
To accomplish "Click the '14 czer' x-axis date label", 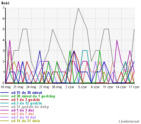I will [121, 87].
